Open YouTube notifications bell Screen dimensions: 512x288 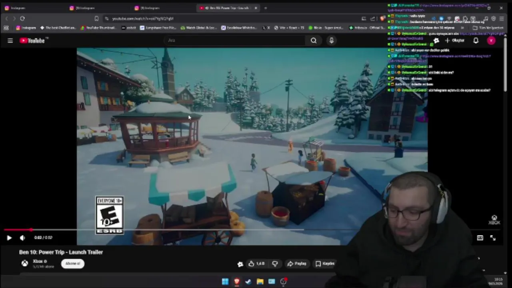pyautogui.click(x=476, y=40)
